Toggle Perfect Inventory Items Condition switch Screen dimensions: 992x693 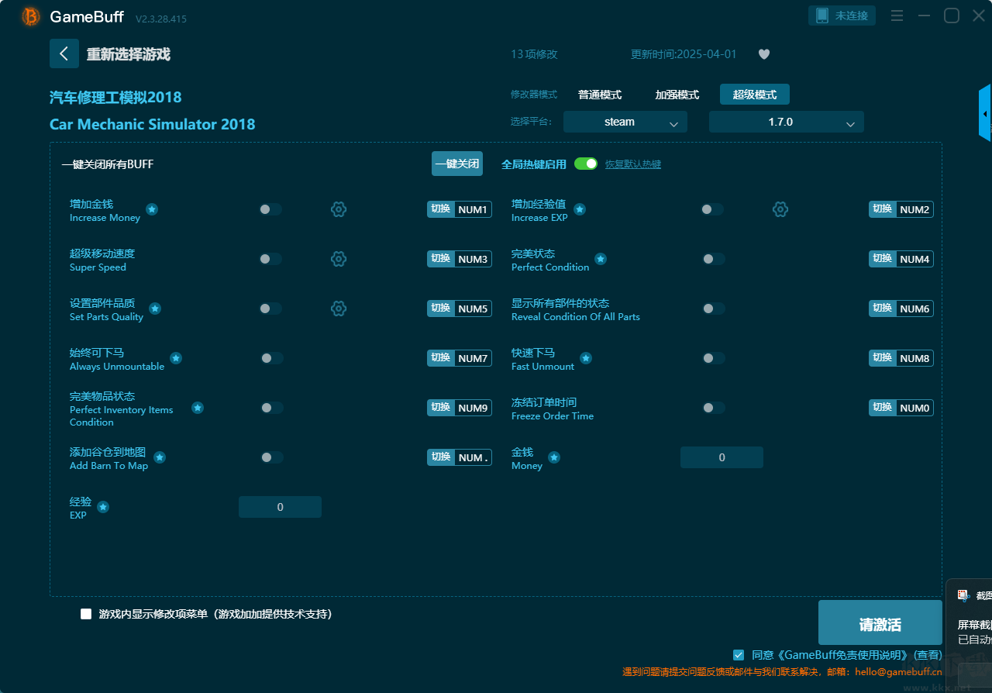click(x=272, y=408)
